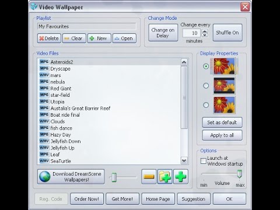
Task: Click the yellow minus remove-video icon
Action: coord(149,177)
